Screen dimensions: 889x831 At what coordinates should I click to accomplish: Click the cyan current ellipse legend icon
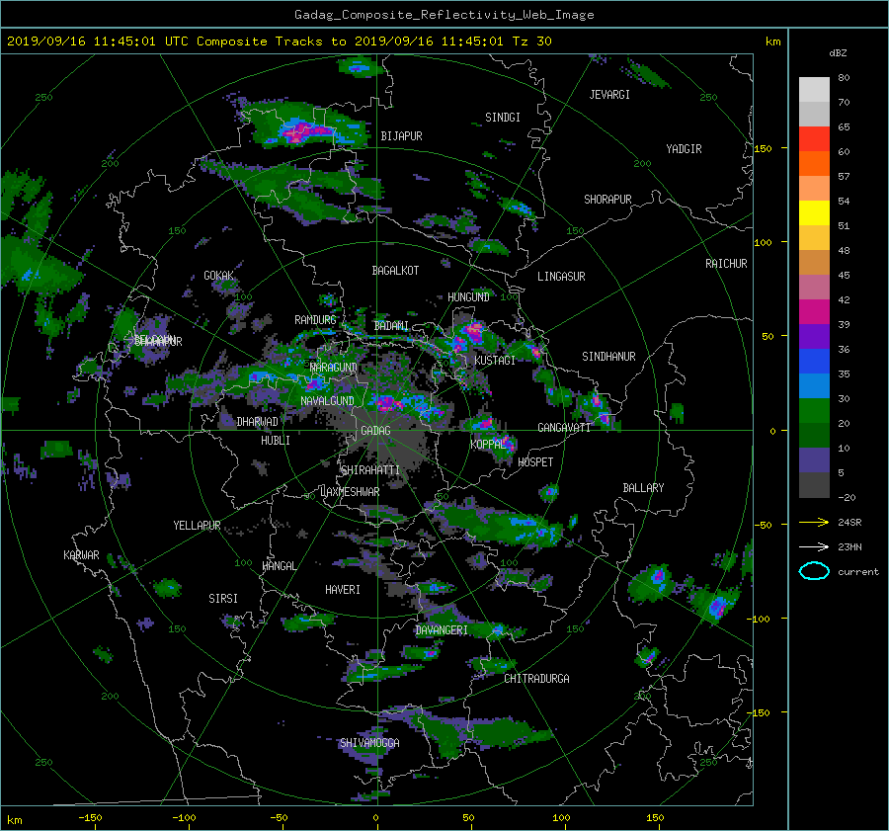pyautogui.click(x=814, y=571)
